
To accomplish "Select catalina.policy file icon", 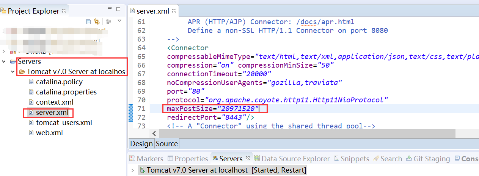I will [31, 82].
